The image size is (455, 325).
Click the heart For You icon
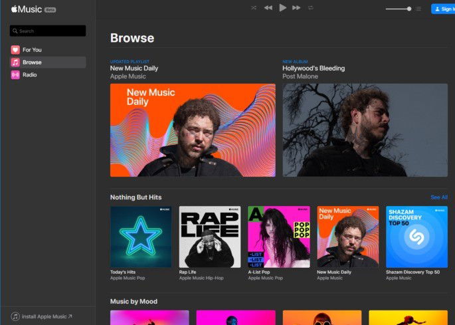pos(15,50)
